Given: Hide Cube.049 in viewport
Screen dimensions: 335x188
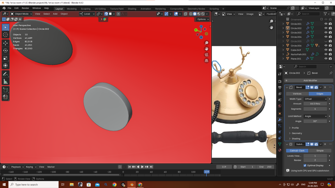Looking at the screenshot, I should [x=326, y=50].
